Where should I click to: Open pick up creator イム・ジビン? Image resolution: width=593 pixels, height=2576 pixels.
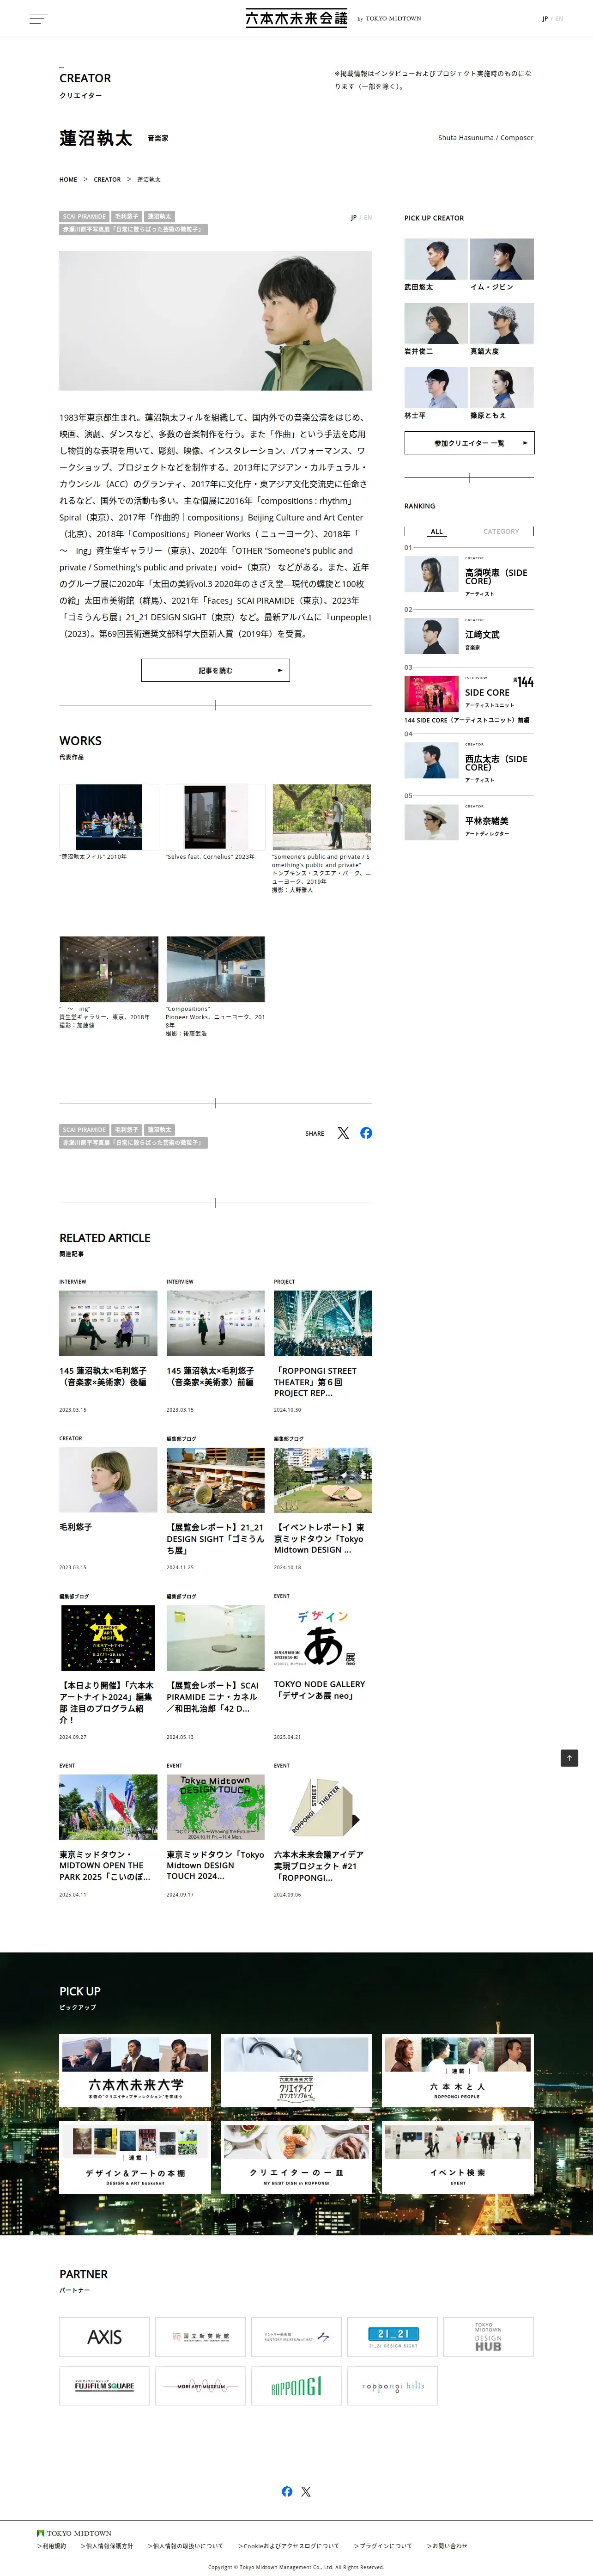(x=501, y=265)
